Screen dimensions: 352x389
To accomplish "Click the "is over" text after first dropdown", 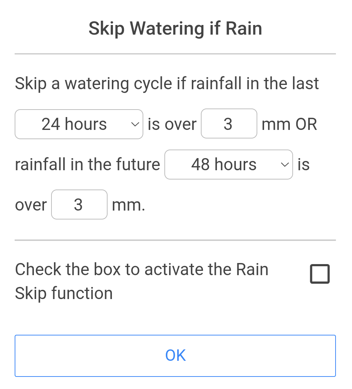I will point(172,124).
